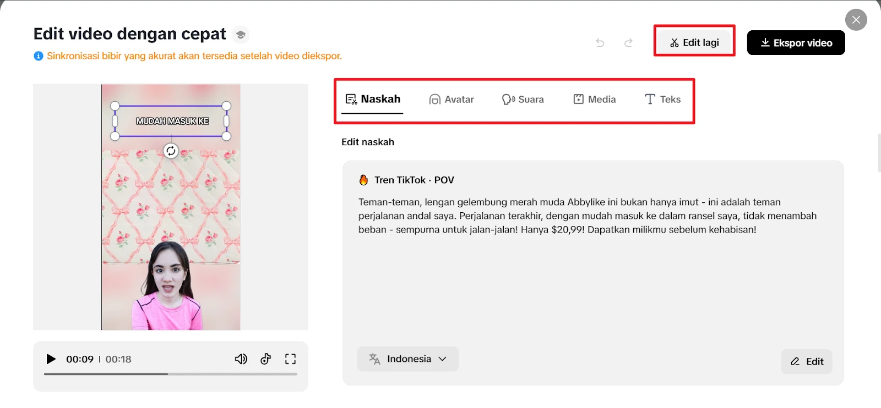This screenshot has height=408, width=881.
Task: Mute the video volume
Action: click(241, 359)
